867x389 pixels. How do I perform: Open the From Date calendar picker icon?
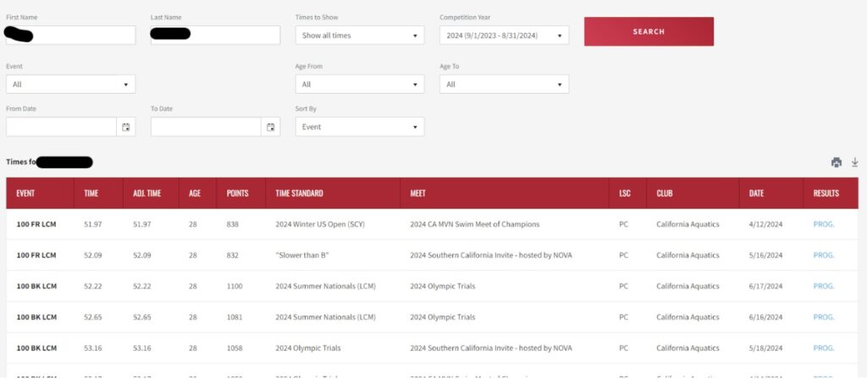pyautogui.click(x=126, y=127)
